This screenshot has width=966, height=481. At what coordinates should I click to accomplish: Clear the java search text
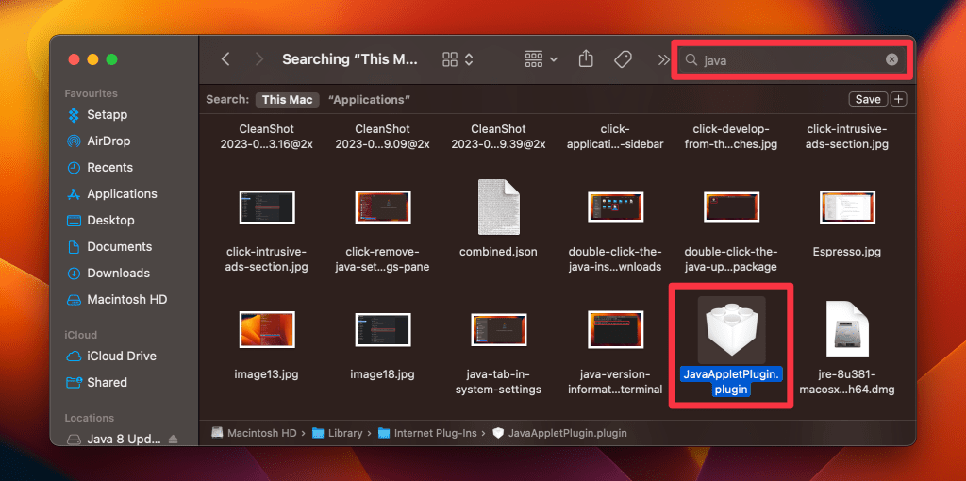891,59
